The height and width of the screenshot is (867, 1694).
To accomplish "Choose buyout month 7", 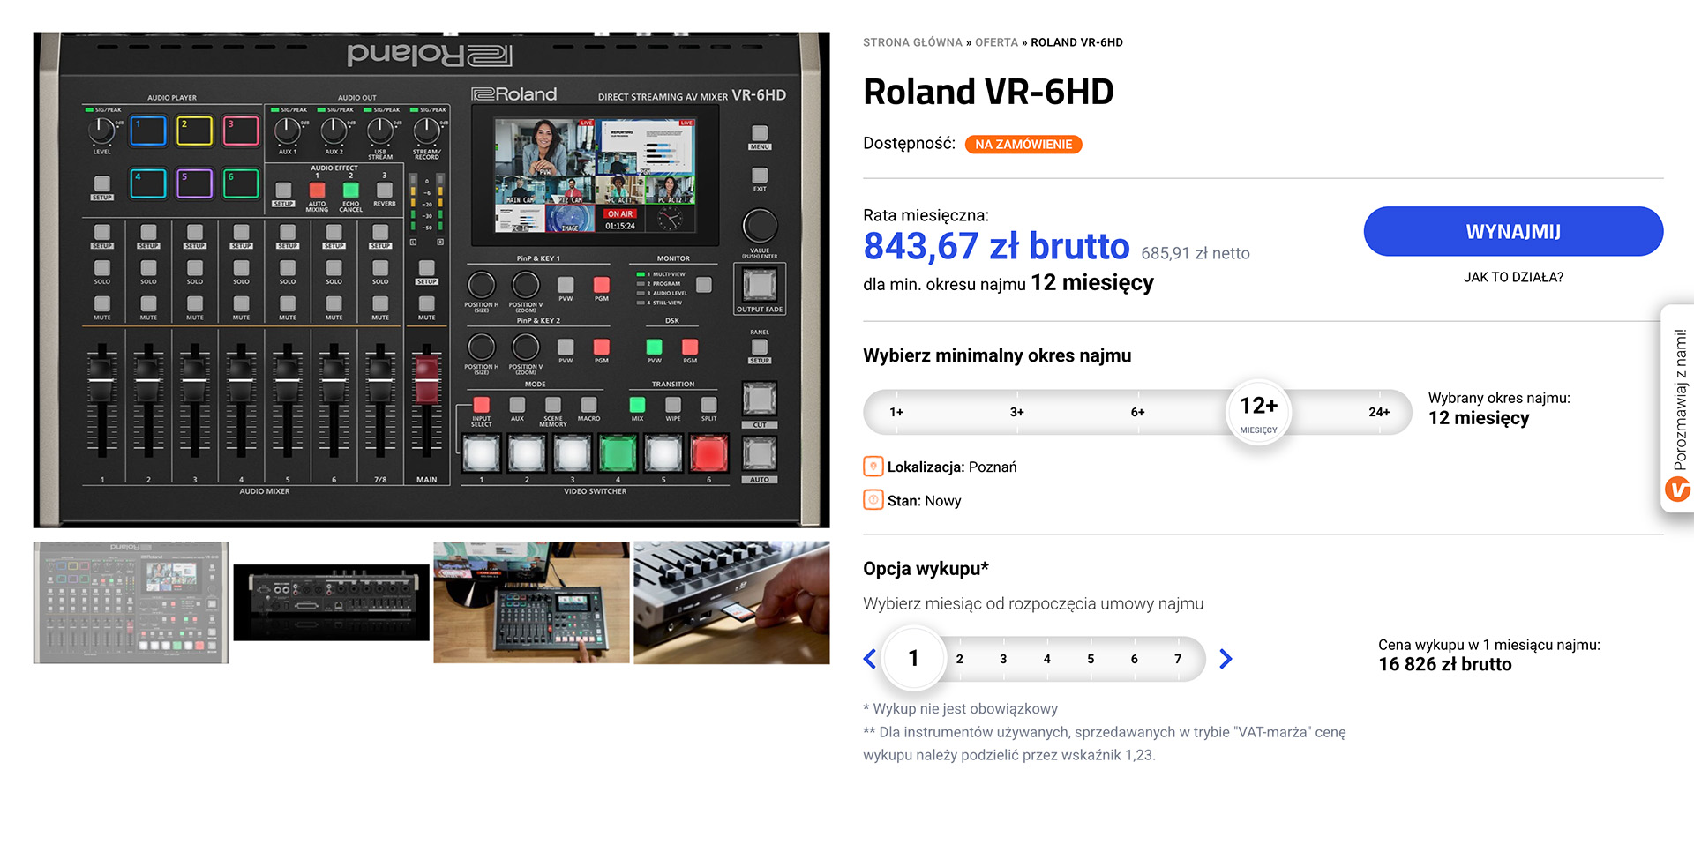I will 1177,659.
